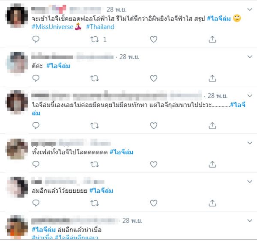This screenshot has height=241, width=257.
Task: Open the first tweet's chevron menu
Action: point(250,9)
